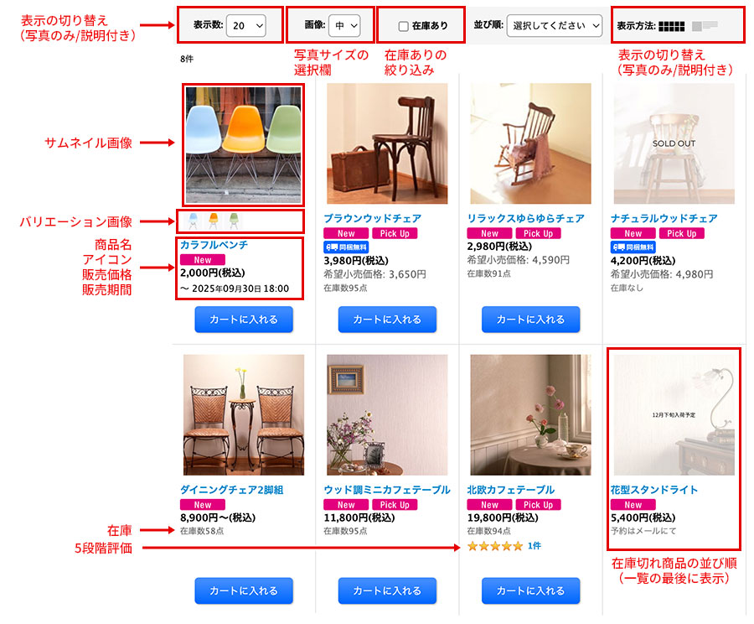Expand the 並び順 sort dropdown
This screenshot has width=754, height=624.
pos(554,25)
